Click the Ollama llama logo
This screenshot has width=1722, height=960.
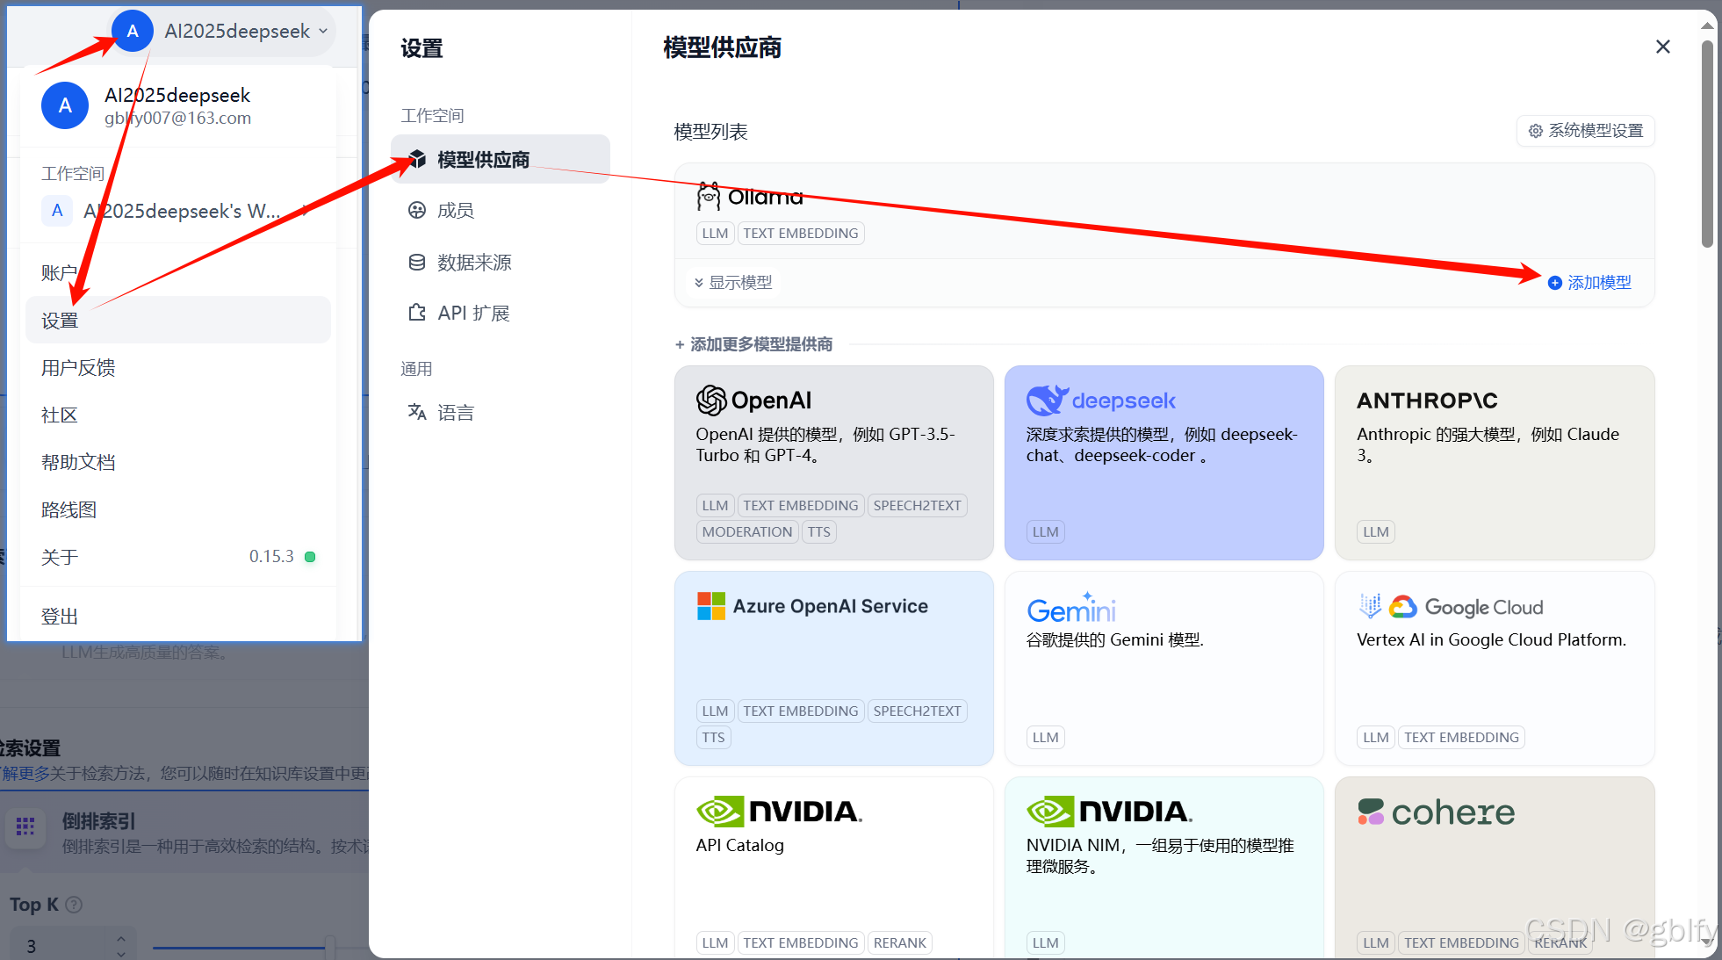[709, 197]
